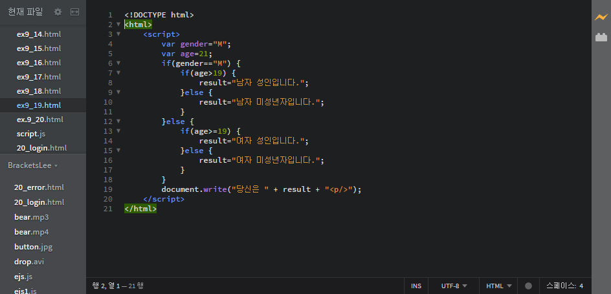Viewport: 611px width, 294px height.
Task: Open 20_login.html in working files list
Action: pos(43,148)
